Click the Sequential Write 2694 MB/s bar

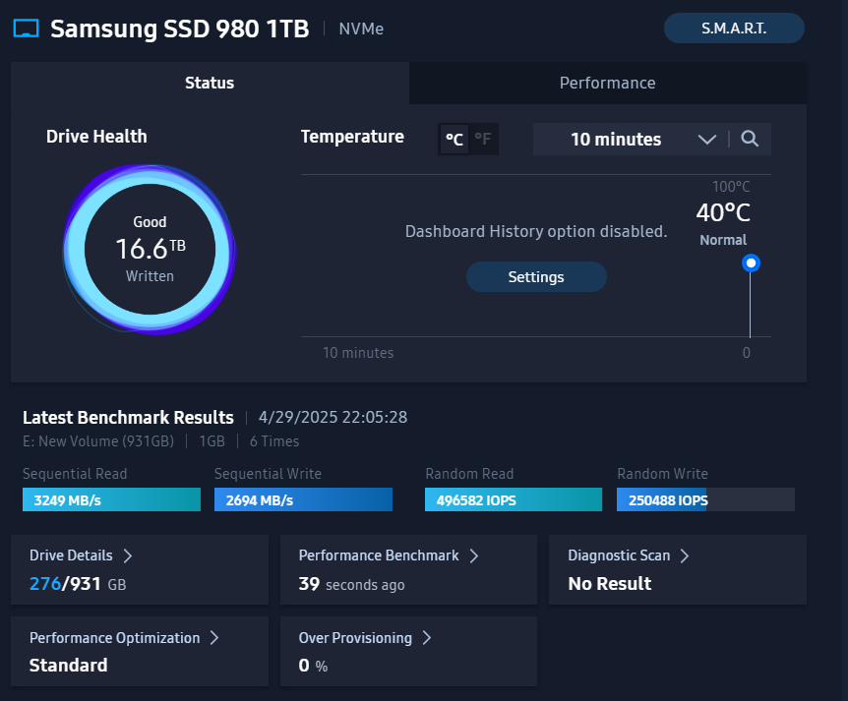[303, 500]
